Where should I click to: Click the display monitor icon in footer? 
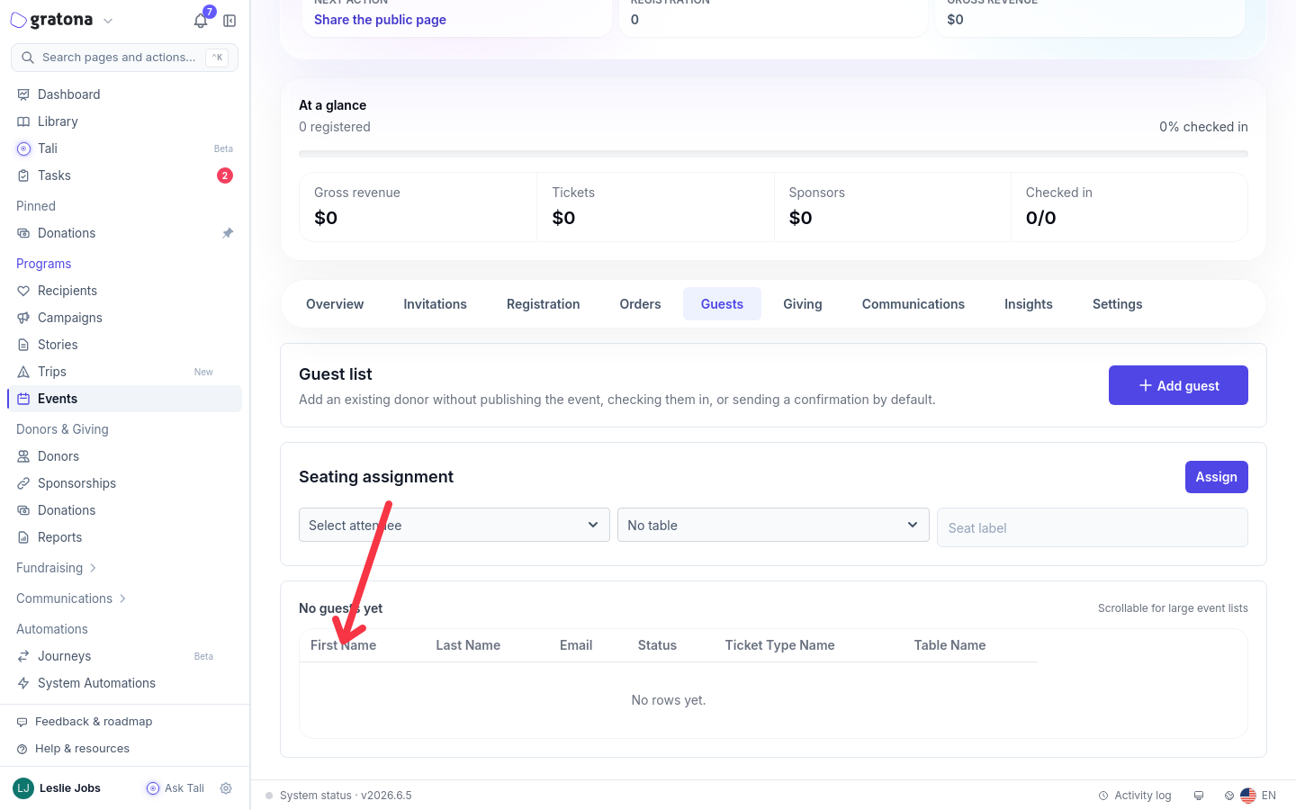tap(1199, 796)
